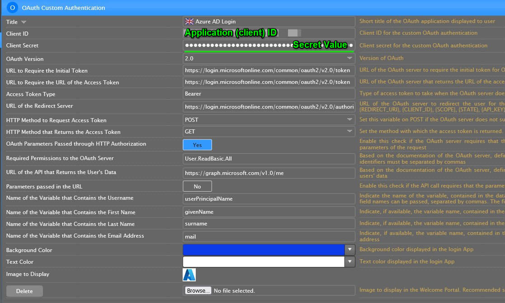The height and width of the screenshot is (303, 505).
Task: Click the blue Background Color swatch
Action: 264,250
